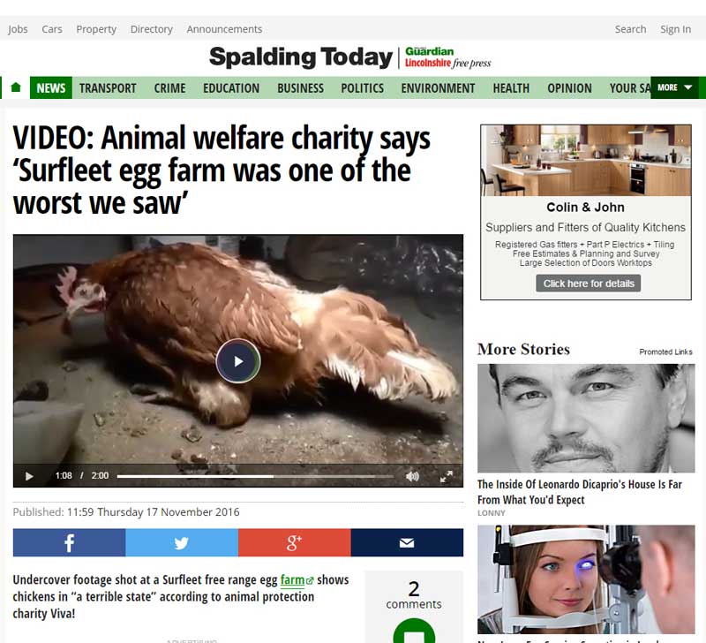Image resolution: width=706 pixels, height=643 pixels.
Task: Mute the video volume speaker
Action: coord(412,476)
